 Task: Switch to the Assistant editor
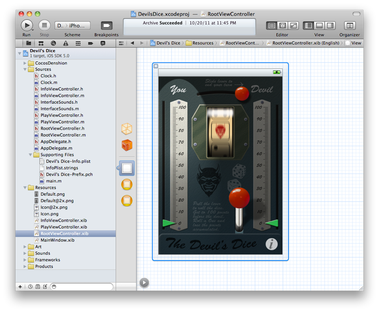coord(283,26)
